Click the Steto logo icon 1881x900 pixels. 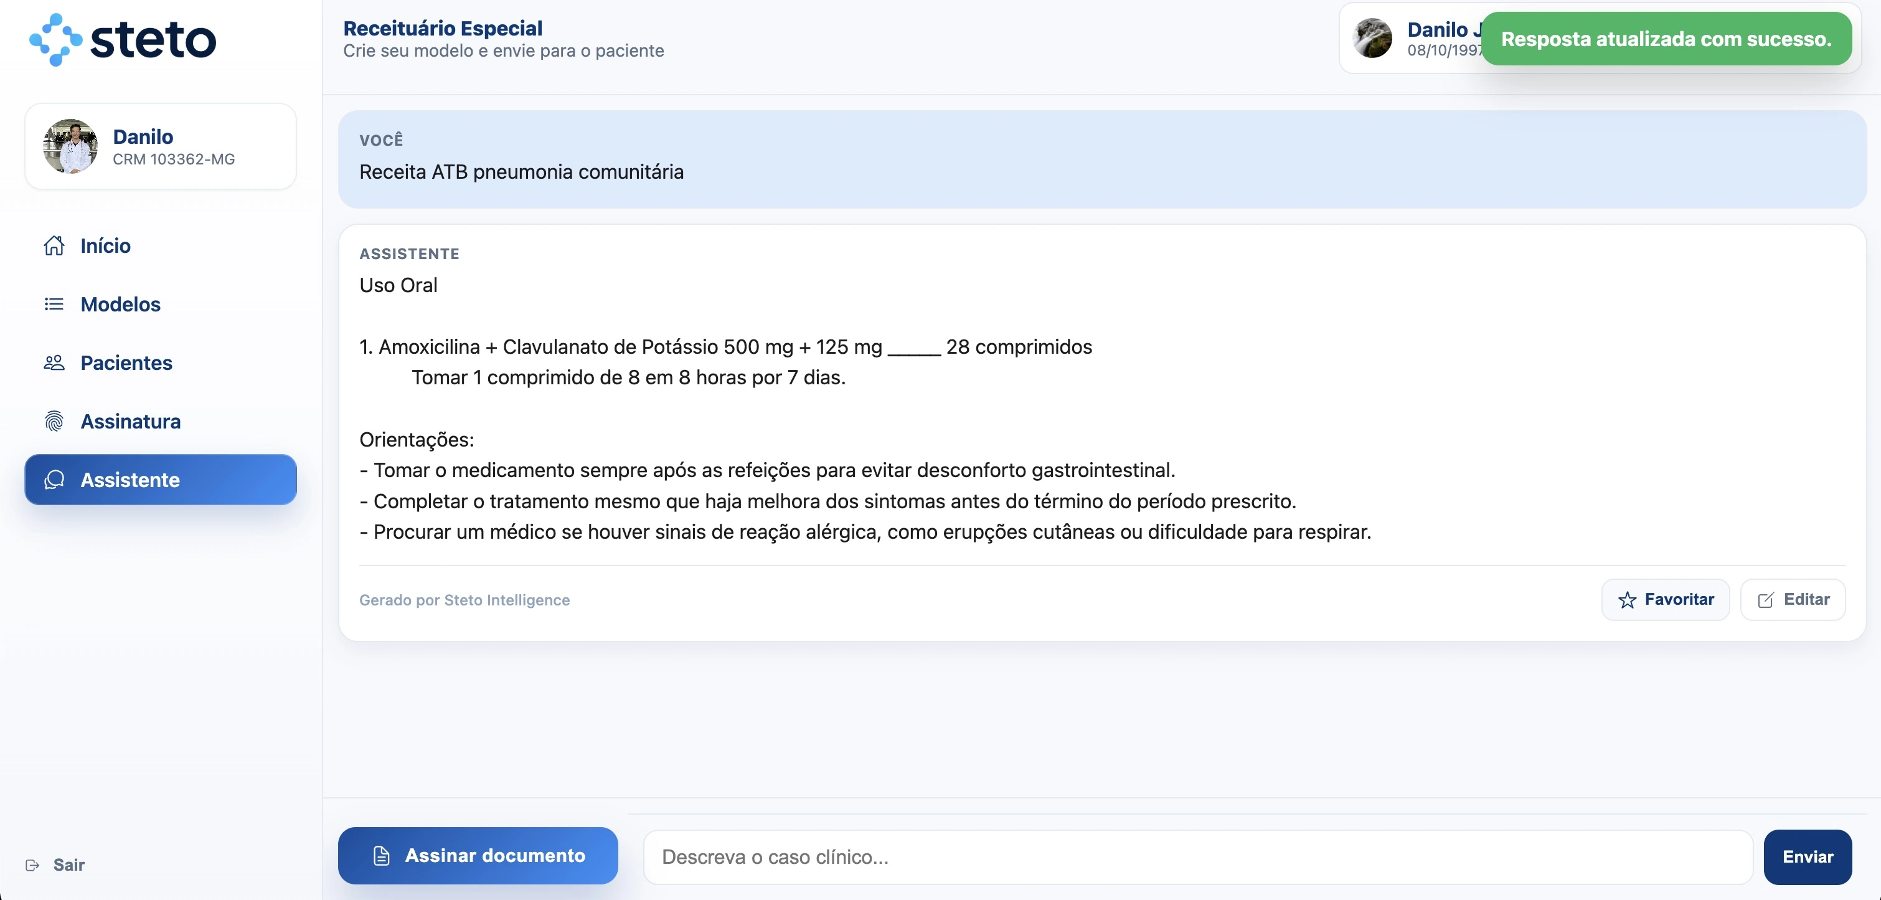(55, 39)
